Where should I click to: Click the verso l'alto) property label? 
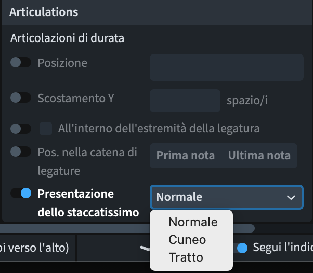pyautogui.click(x=34, y=248)
